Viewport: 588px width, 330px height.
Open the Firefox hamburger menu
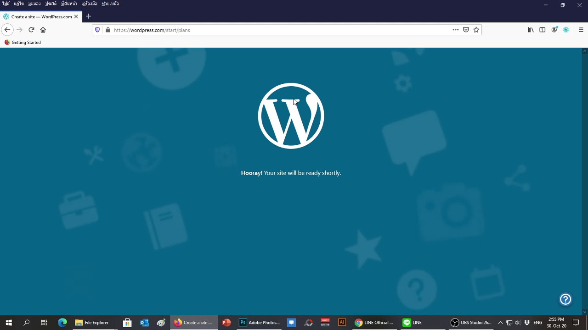pyautogui.click(x=581, y=30)
